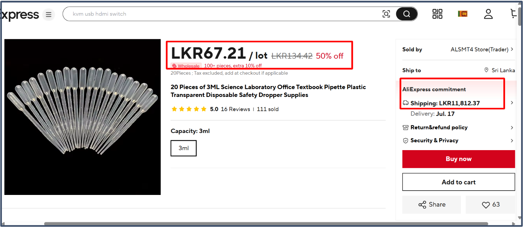Click the Share button
523x227 pixels.
[432, 205]
